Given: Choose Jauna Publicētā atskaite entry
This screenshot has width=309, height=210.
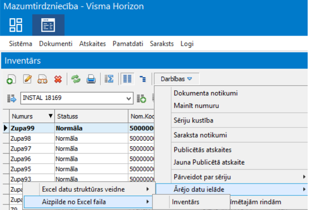Looking at the screenshot, I should tap(209, 162).
